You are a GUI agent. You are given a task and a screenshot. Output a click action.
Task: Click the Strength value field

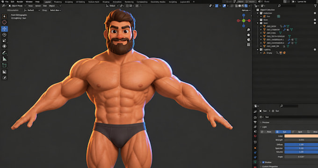coord(301,140)
